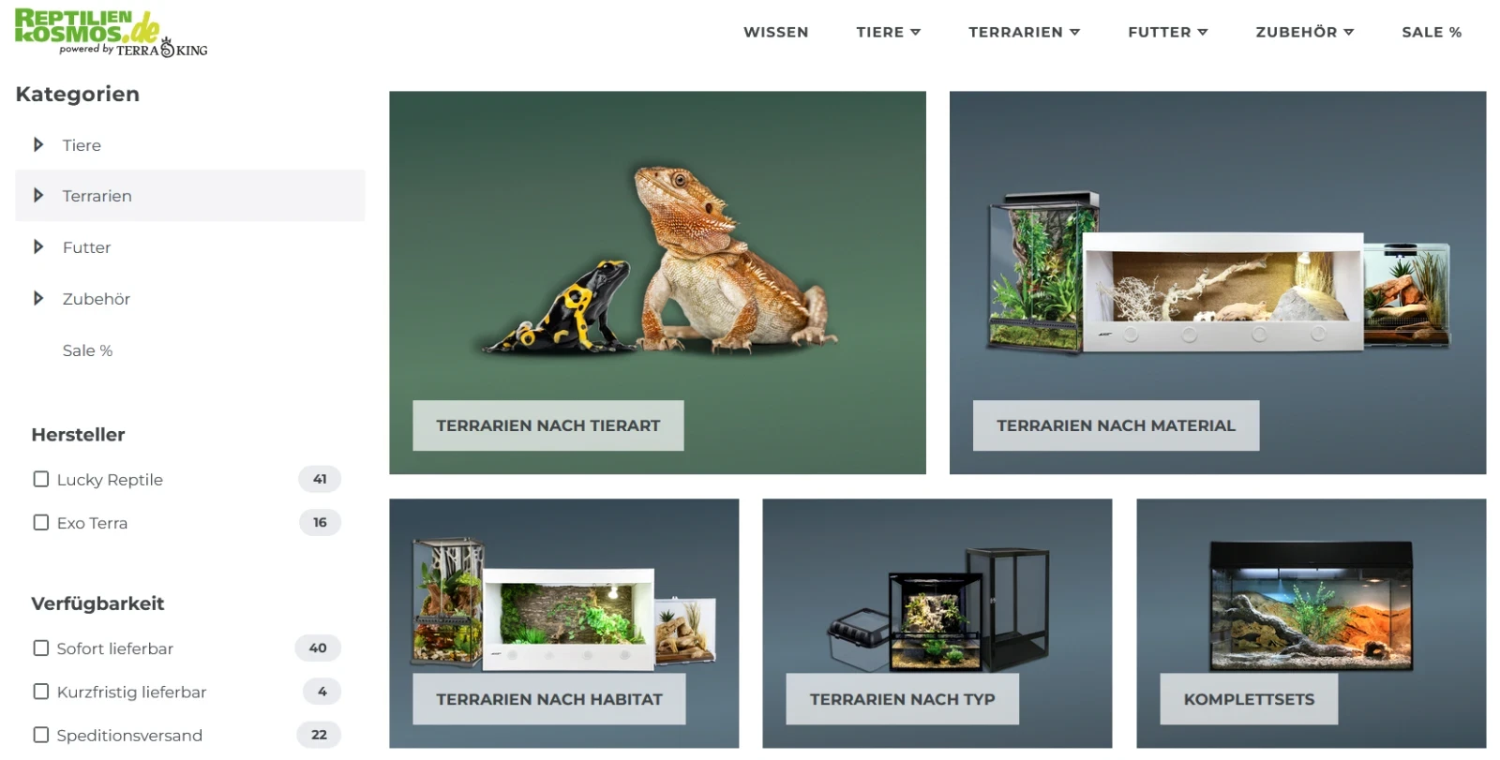
Task: Expand the Zubehör sidebar category arrow
Action: click(x=38, y=298)
